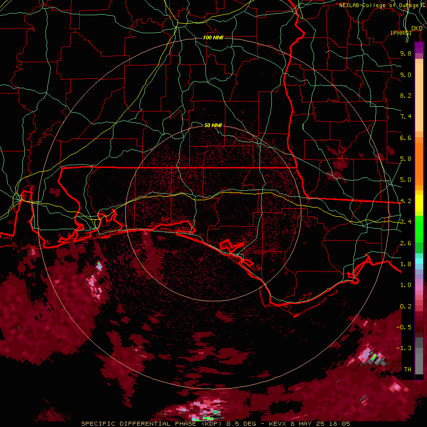
Task: Click the -0.5 value on color scale
Action: [x=404, y=327]
